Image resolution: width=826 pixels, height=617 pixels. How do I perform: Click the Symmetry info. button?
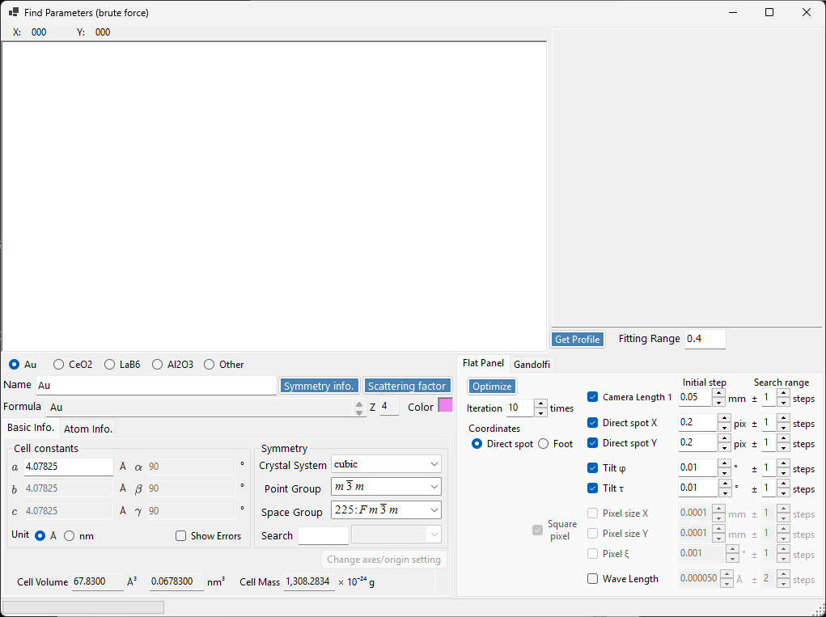click(320, 386)
